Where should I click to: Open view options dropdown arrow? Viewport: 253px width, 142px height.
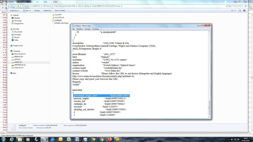[235, 10]
